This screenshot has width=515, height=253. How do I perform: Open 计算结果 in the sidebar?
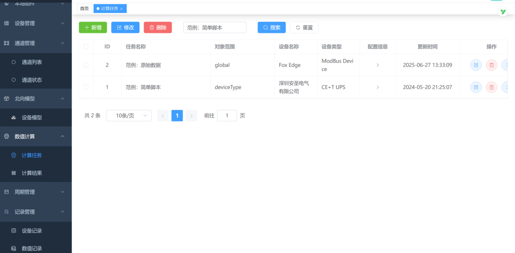coord(31,173)
